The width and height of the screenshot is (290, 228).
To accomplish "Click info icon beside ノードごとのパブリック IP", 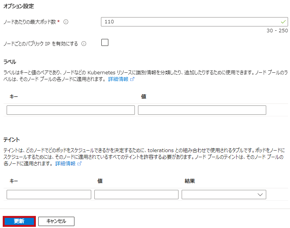I will (84, 44).
